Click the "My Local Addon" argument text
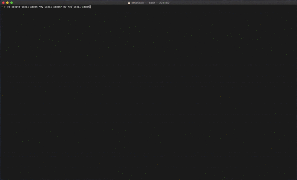The image size is (297, 180). [50, 7]
